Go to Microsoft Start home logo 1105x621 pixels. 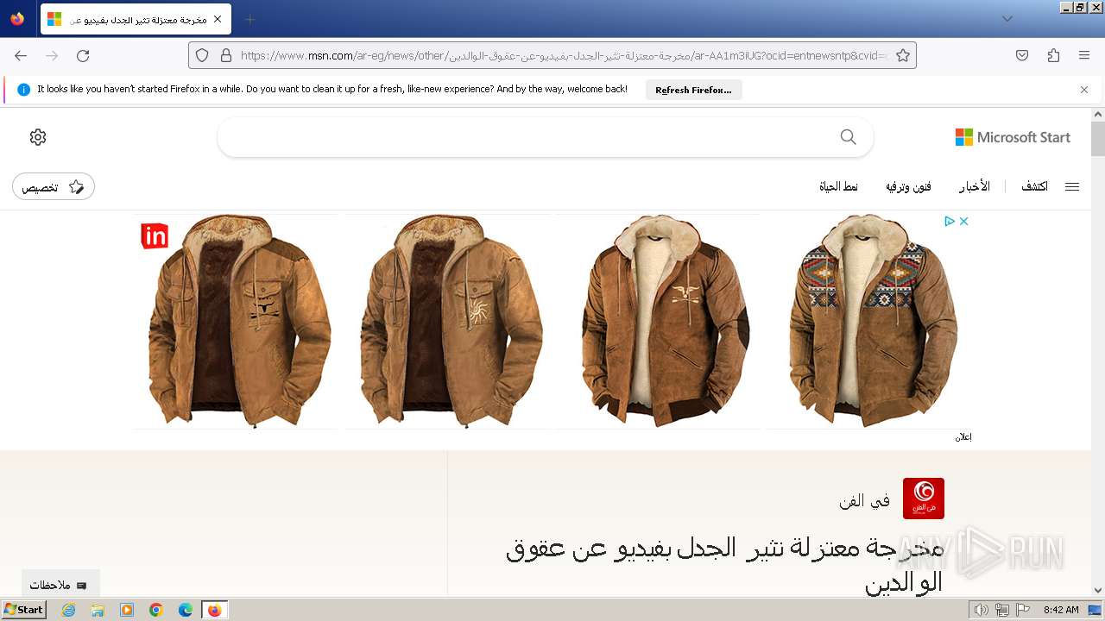(x=1013, y=137)
